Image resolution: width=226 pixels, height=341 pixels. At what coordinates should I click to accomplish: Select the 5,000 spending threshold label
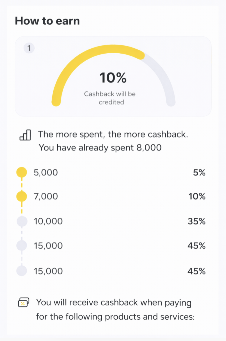pyautogui.click(x=46, y=172)
